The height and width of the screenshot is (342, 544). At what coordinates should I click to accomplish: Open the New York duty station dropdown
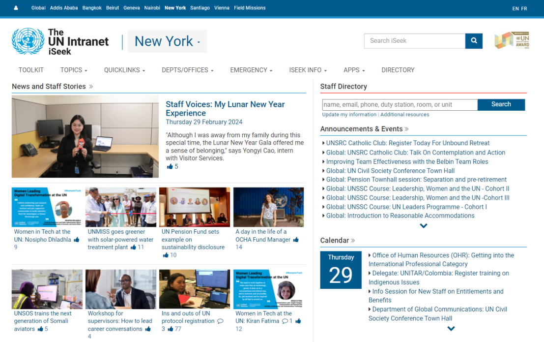167,41
